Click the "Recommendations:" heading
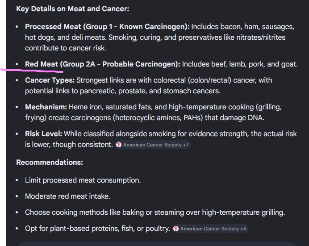The width and height of the screenshot is (309, 246). (x=50, y=162)
